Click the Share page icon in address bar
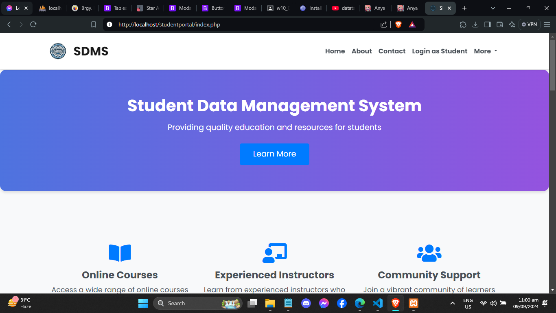 383,24
